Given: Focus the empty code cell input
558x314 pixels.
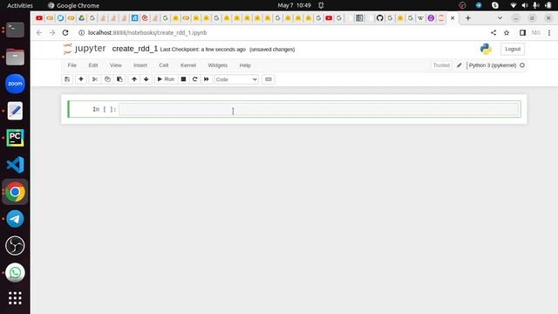Looking at the screenshot, I should pos(319,109).
